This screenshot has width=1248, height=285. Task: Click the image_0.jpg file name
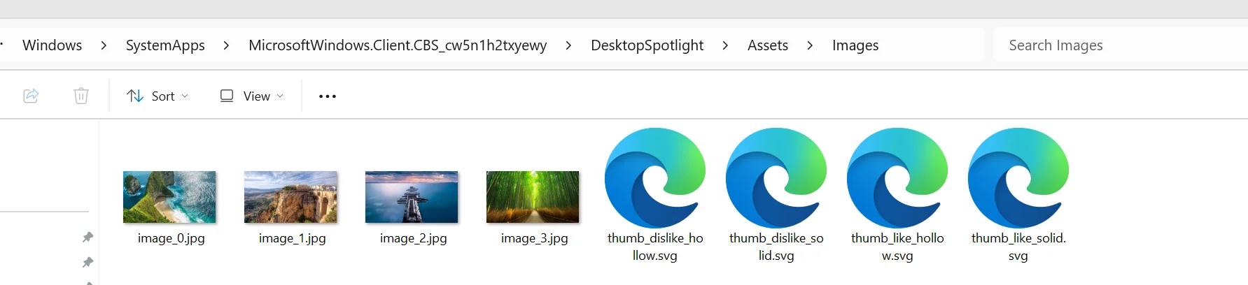coord(171,238)
